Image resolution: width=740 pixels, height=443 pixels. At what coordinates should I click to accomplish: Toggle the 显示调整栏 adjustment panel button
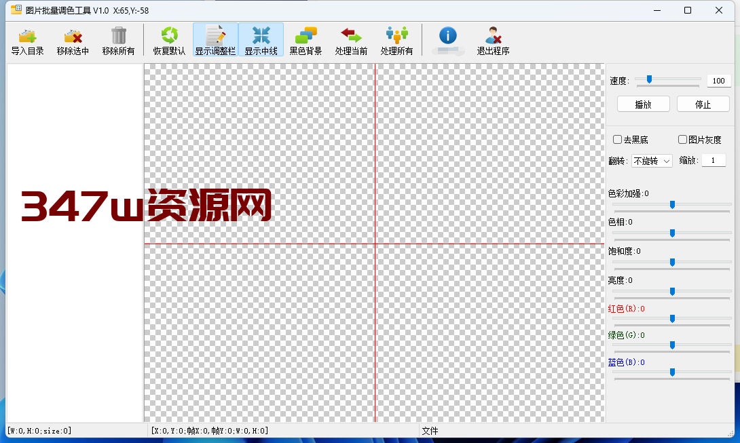point(215,39)
